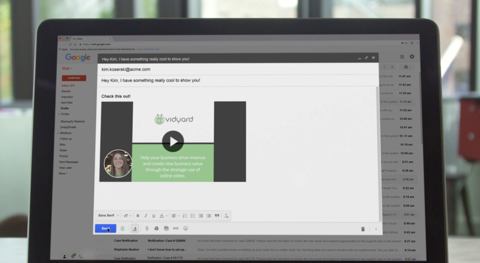This screenshot has height=263, width=480.
Task: Open the Google apps grid icon
Action: (x=402, y=57)
